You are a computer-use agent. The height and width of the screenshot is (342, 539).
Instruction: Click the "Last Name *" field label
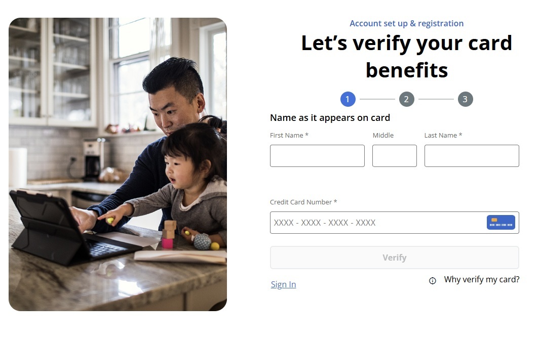point(443,135)
